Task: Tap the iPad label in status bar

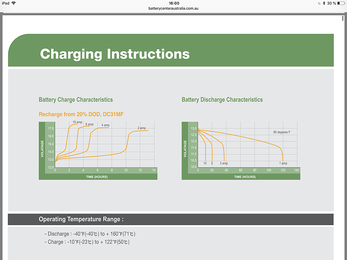Action: coord(5,3)
